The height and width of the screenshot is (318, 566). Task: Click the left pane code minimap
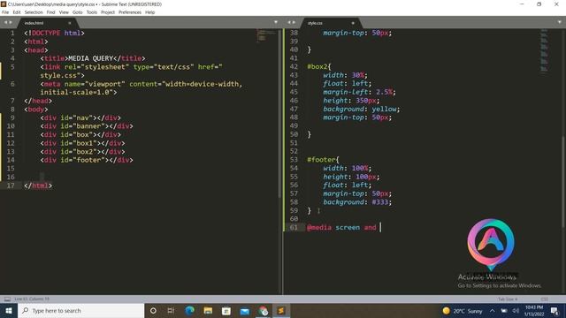coord(266,35)
